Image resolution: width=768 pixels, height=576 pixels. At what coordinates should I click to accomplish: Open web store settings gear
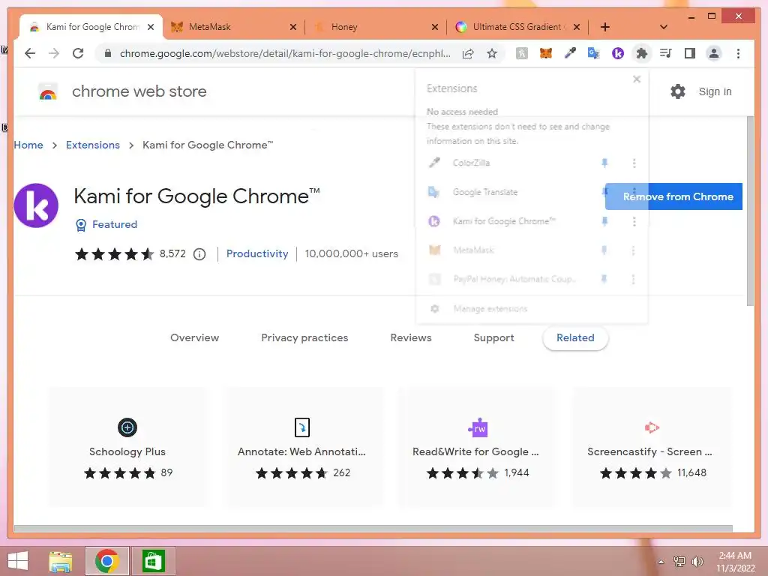pos(677,91)
